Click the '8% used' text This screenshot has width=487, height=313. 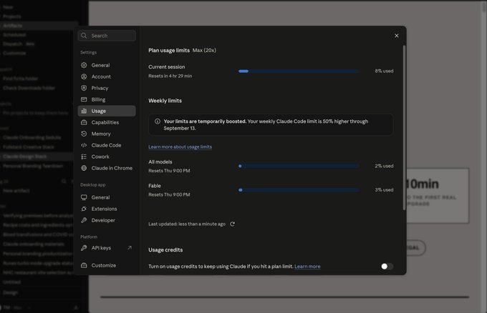coord(384,71)
